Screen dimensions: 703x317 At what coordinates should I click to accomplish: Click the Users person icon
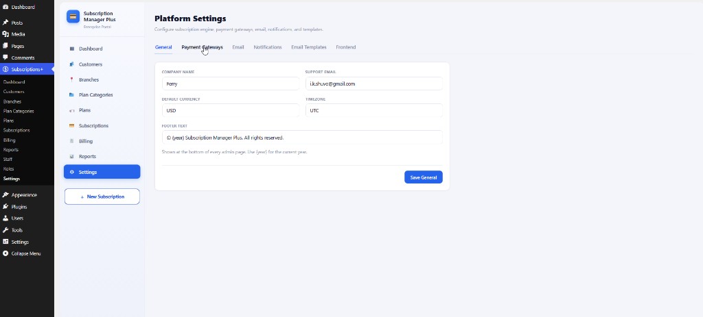(5, 218)
